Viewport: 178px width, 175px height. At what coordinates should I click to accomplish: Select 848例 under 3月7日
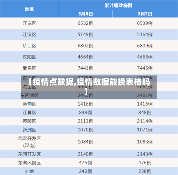[145, 113]
